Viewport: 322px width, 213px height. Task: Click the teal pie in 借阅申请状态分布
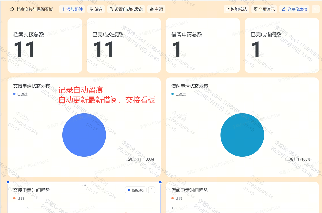tap(242, 135)
